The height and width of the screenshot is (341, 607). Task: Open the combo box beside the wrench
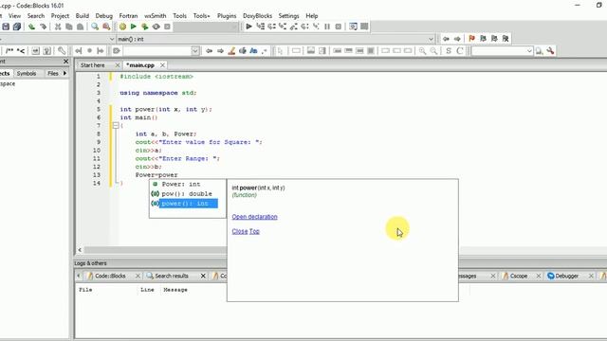tap(529, 50)
